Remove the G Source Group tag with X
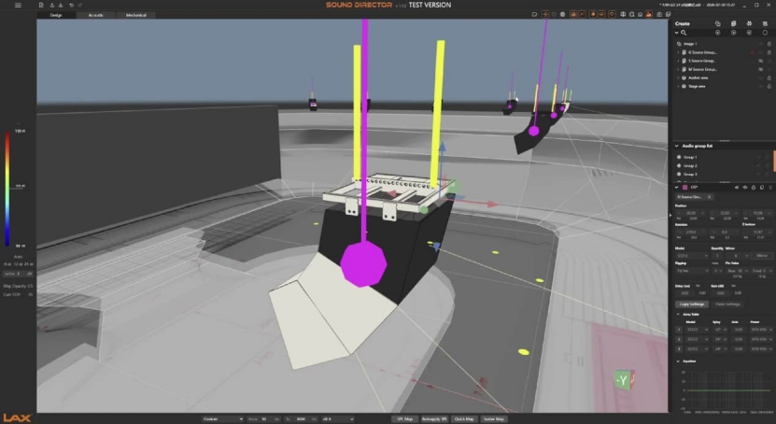 [709, 197]
